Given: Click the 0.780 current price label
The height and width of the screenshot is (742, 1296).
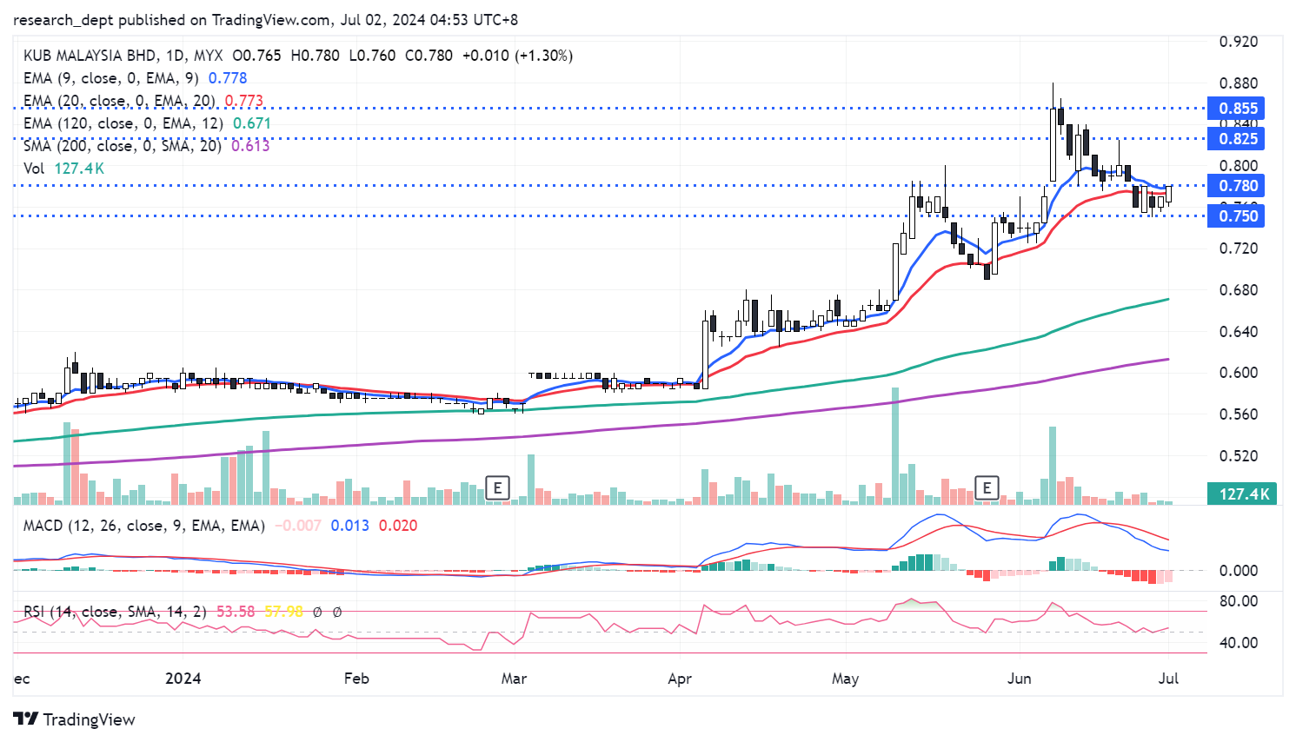Looking at the screenshot, I should (1237, 186).
